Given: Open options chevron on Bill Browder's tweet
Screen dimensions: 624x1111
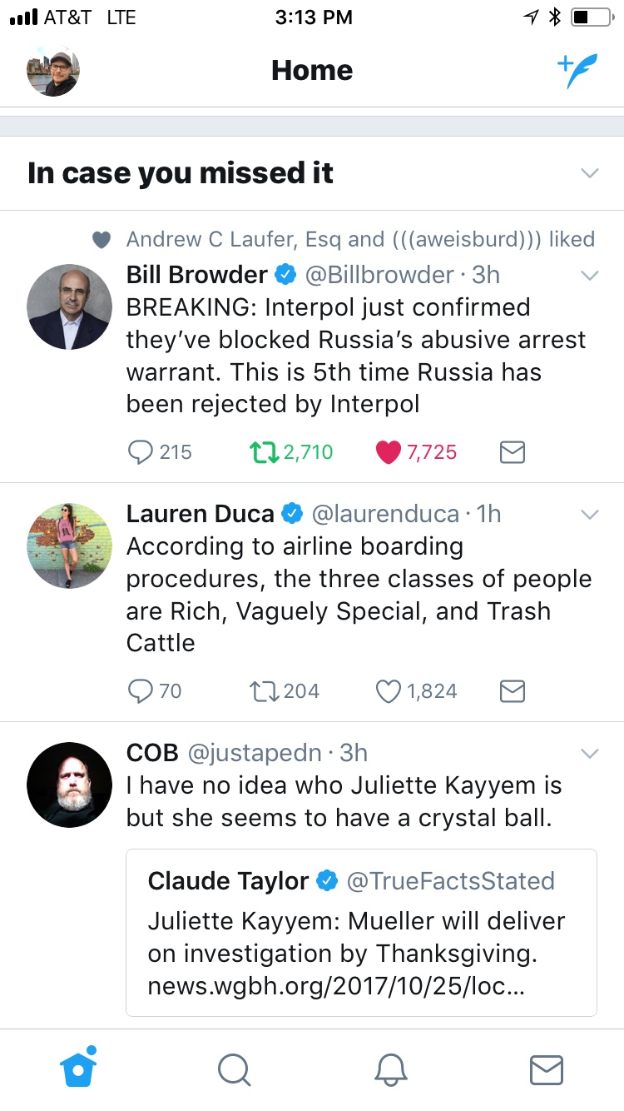Looking at the screenshot, I should (x=589, y=275).
